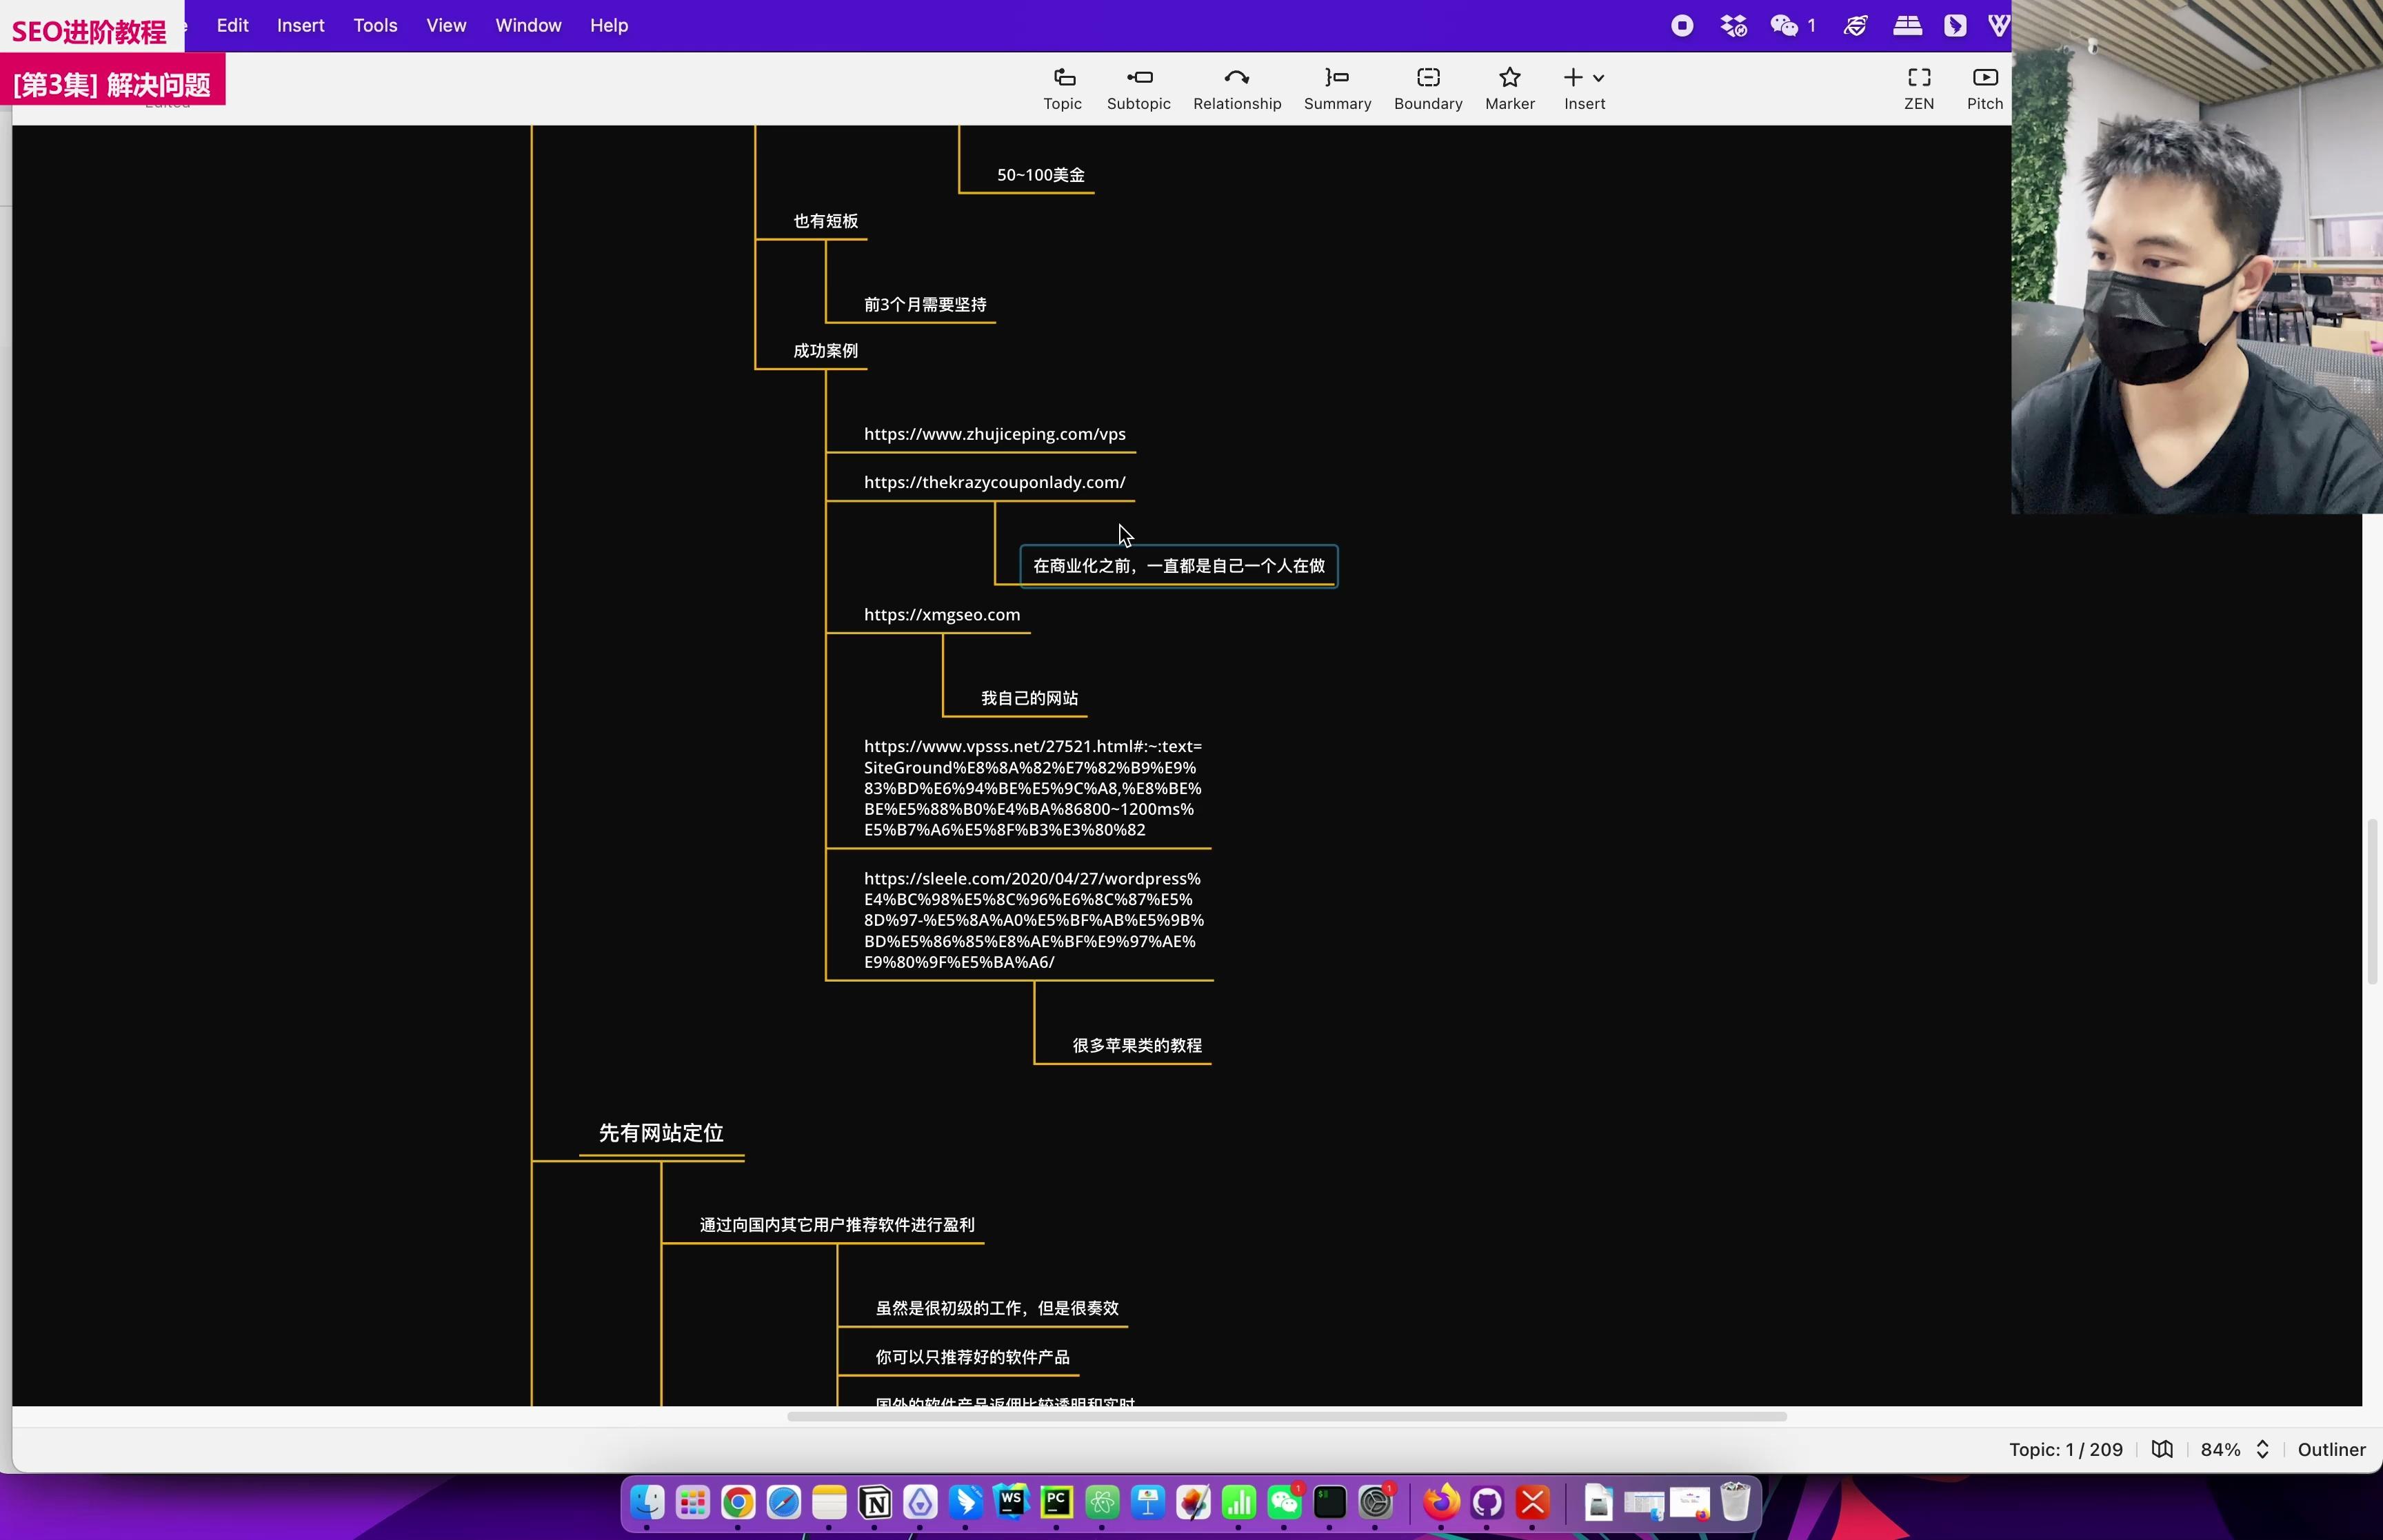
Task: Select the 虽然是很初级的工作 topic
Action: click(x=996, y=1308)
